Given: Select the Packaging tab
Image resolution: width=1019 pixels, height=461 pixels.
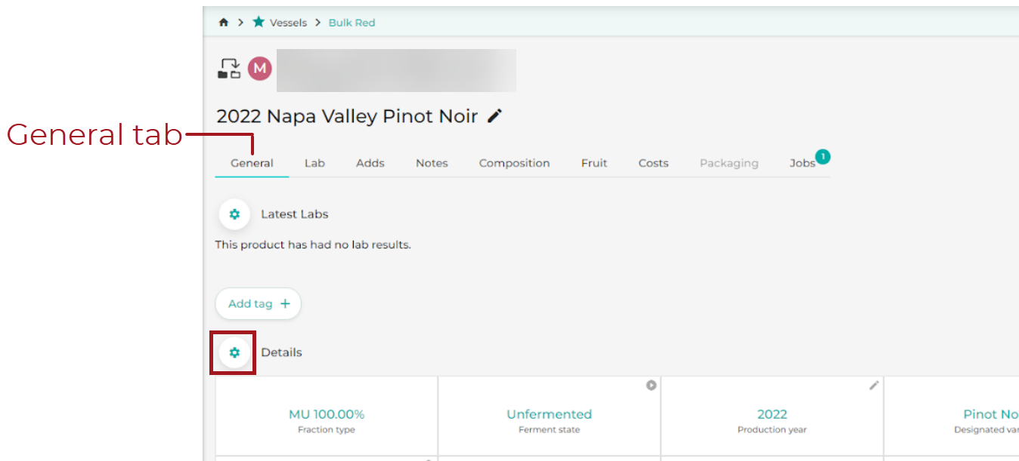Looking at the screenshot, I should pos(729,163).
